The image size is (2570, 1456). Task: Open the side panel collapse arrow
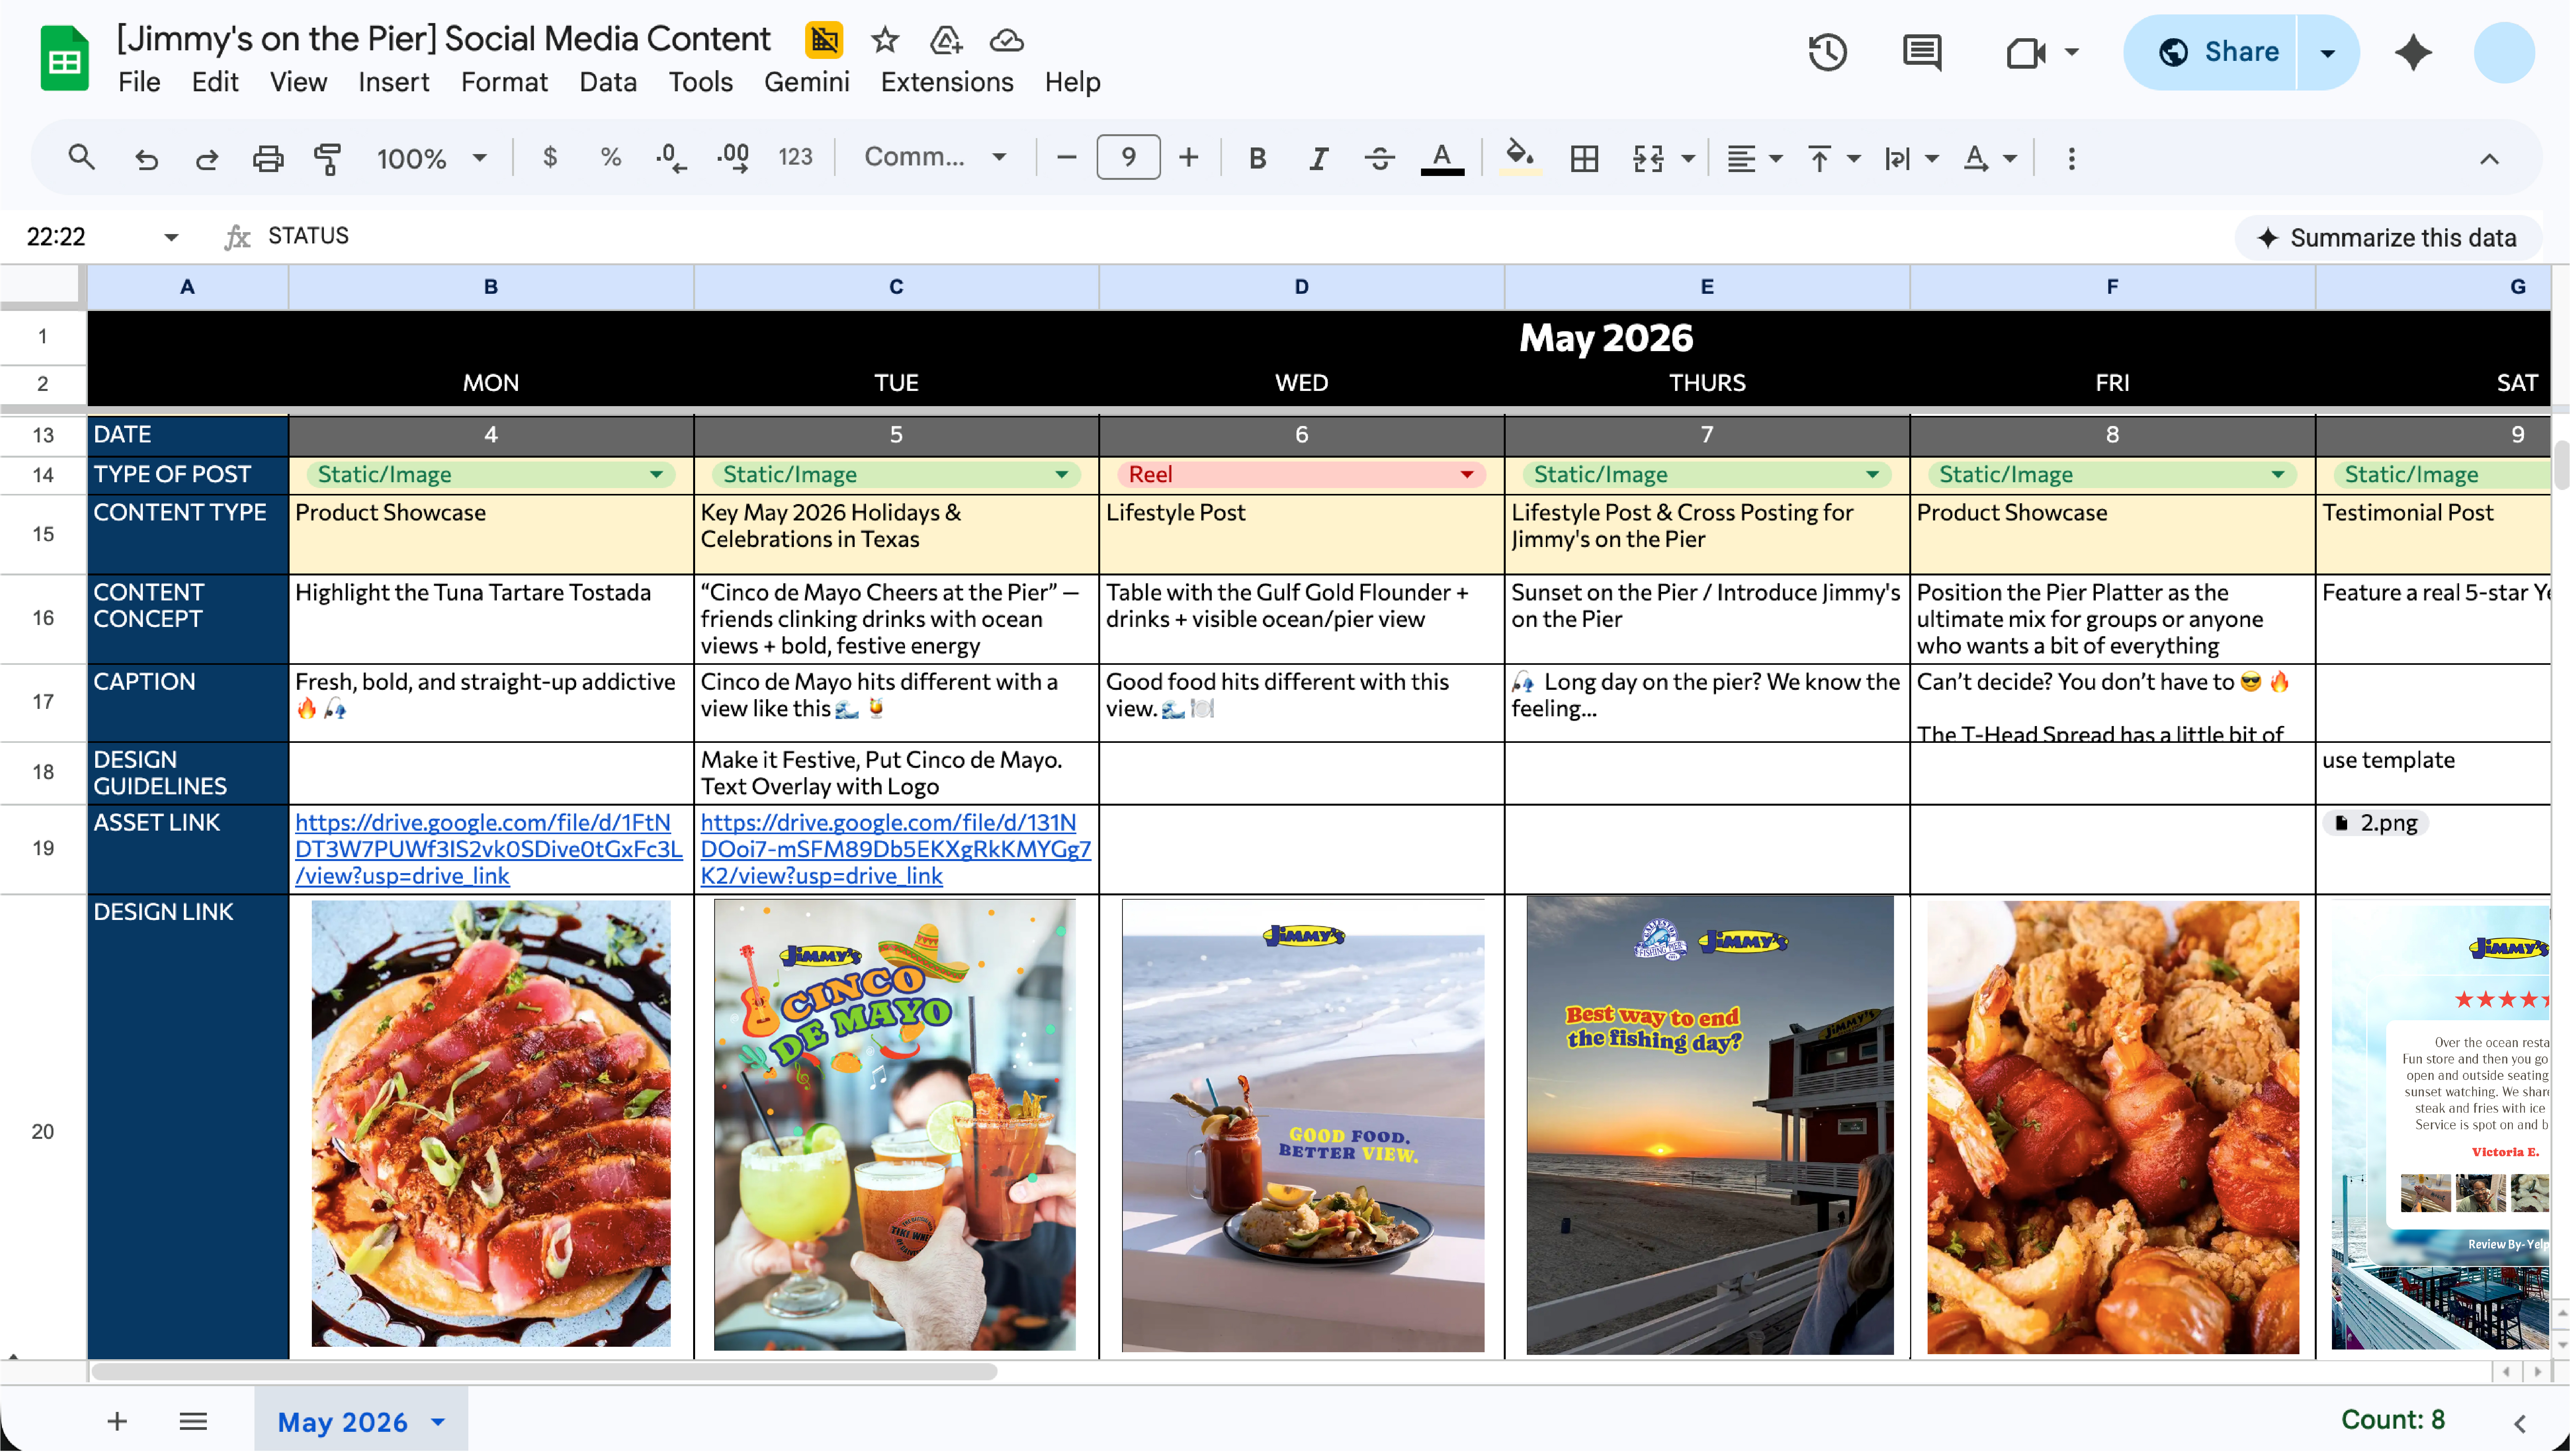click(x=2520, y=1423)
